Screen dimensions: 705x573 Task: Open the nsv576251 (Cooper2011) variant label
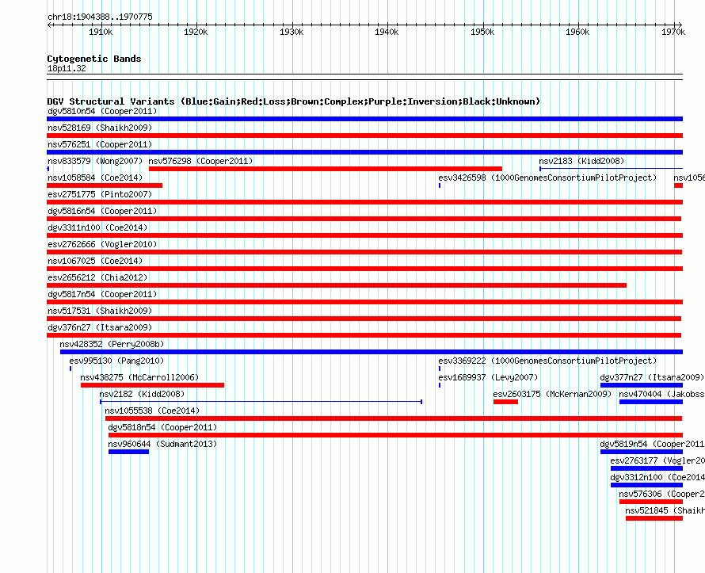[100, 144]
